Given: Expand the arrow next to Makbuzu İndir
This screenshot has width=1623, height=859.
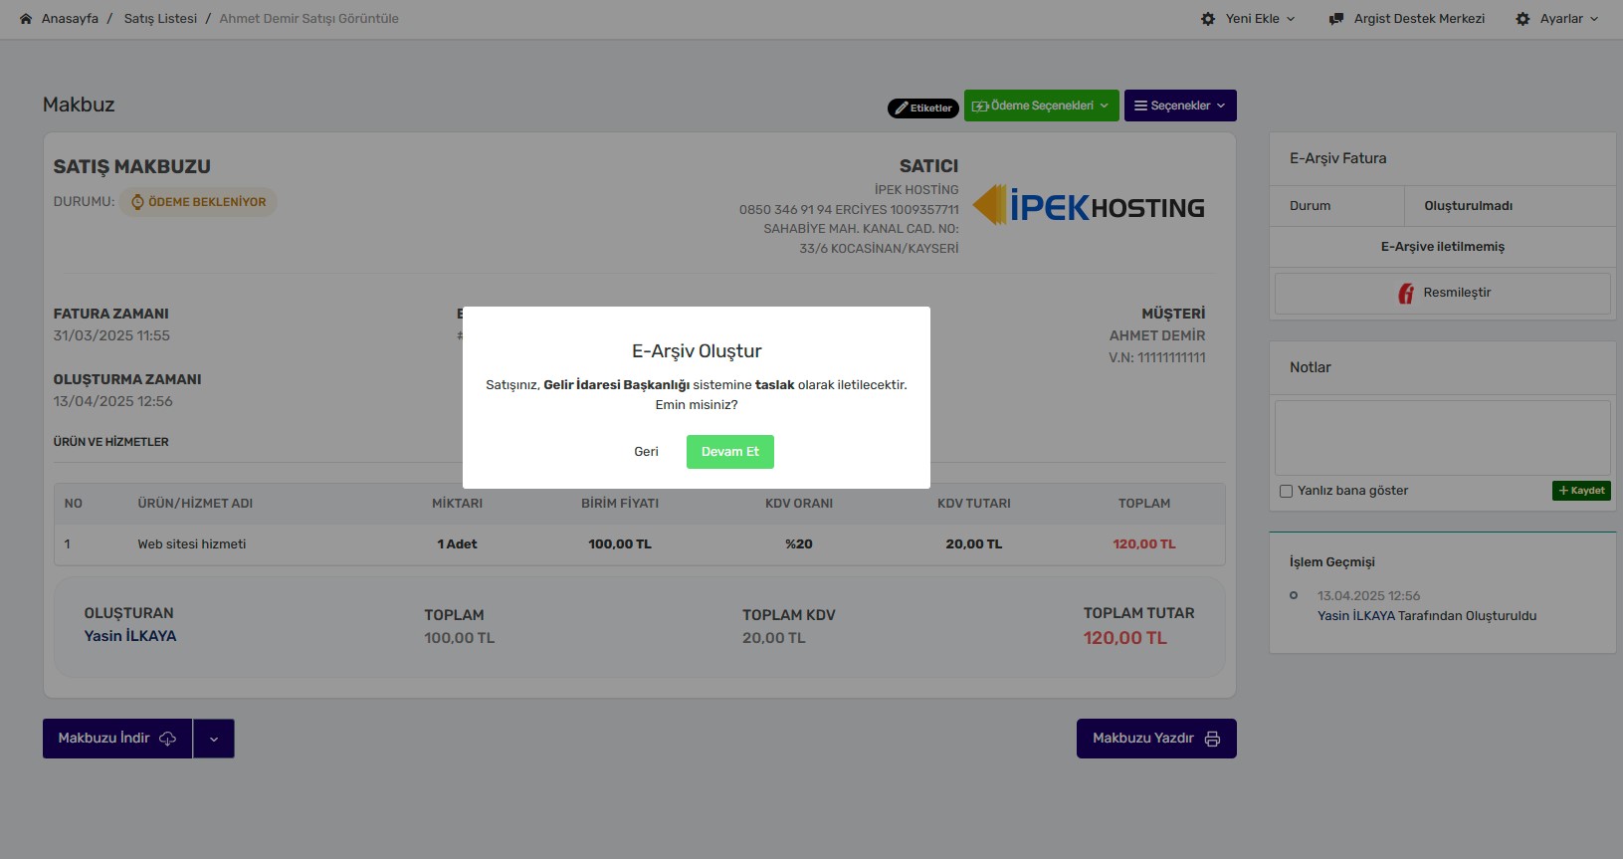Looking at the screenshot, I should (x=214, y=739).
